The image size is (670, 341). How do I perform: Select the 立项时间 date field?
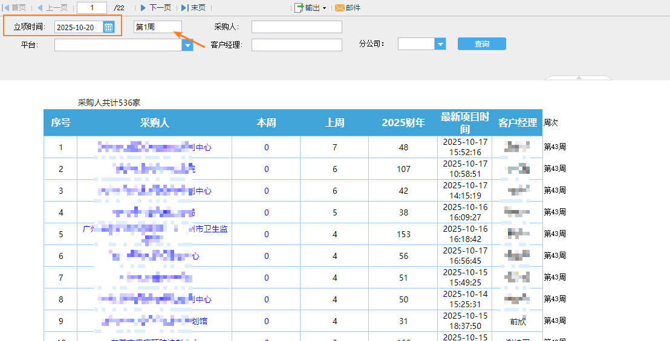(78, 27)
